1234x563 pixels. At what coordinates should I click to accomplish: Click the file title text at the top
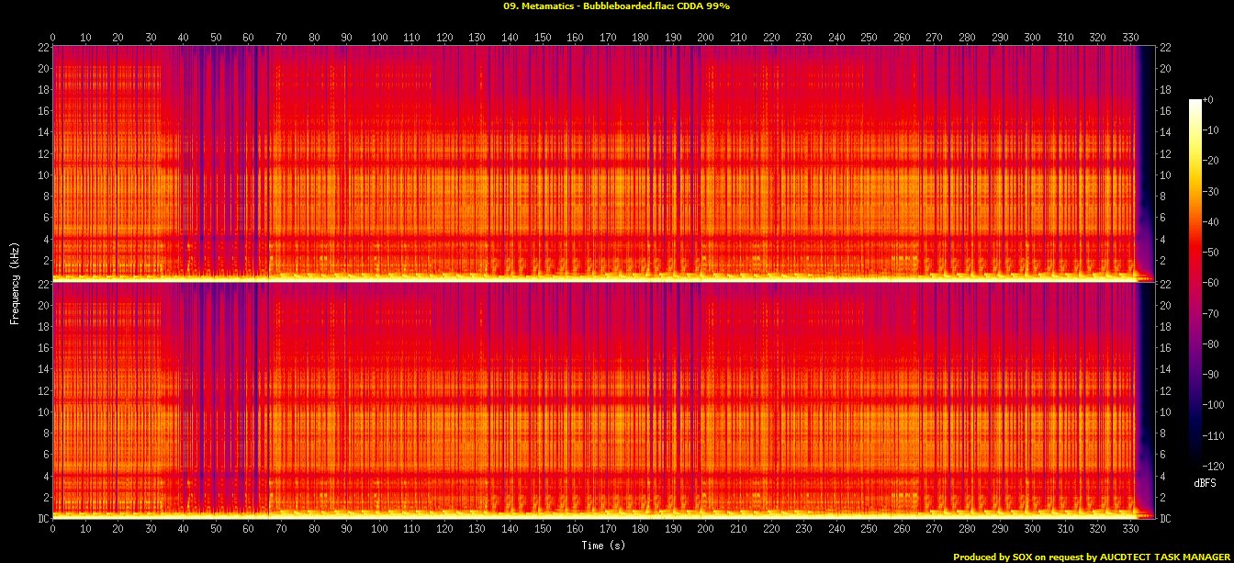click(616, 6)
